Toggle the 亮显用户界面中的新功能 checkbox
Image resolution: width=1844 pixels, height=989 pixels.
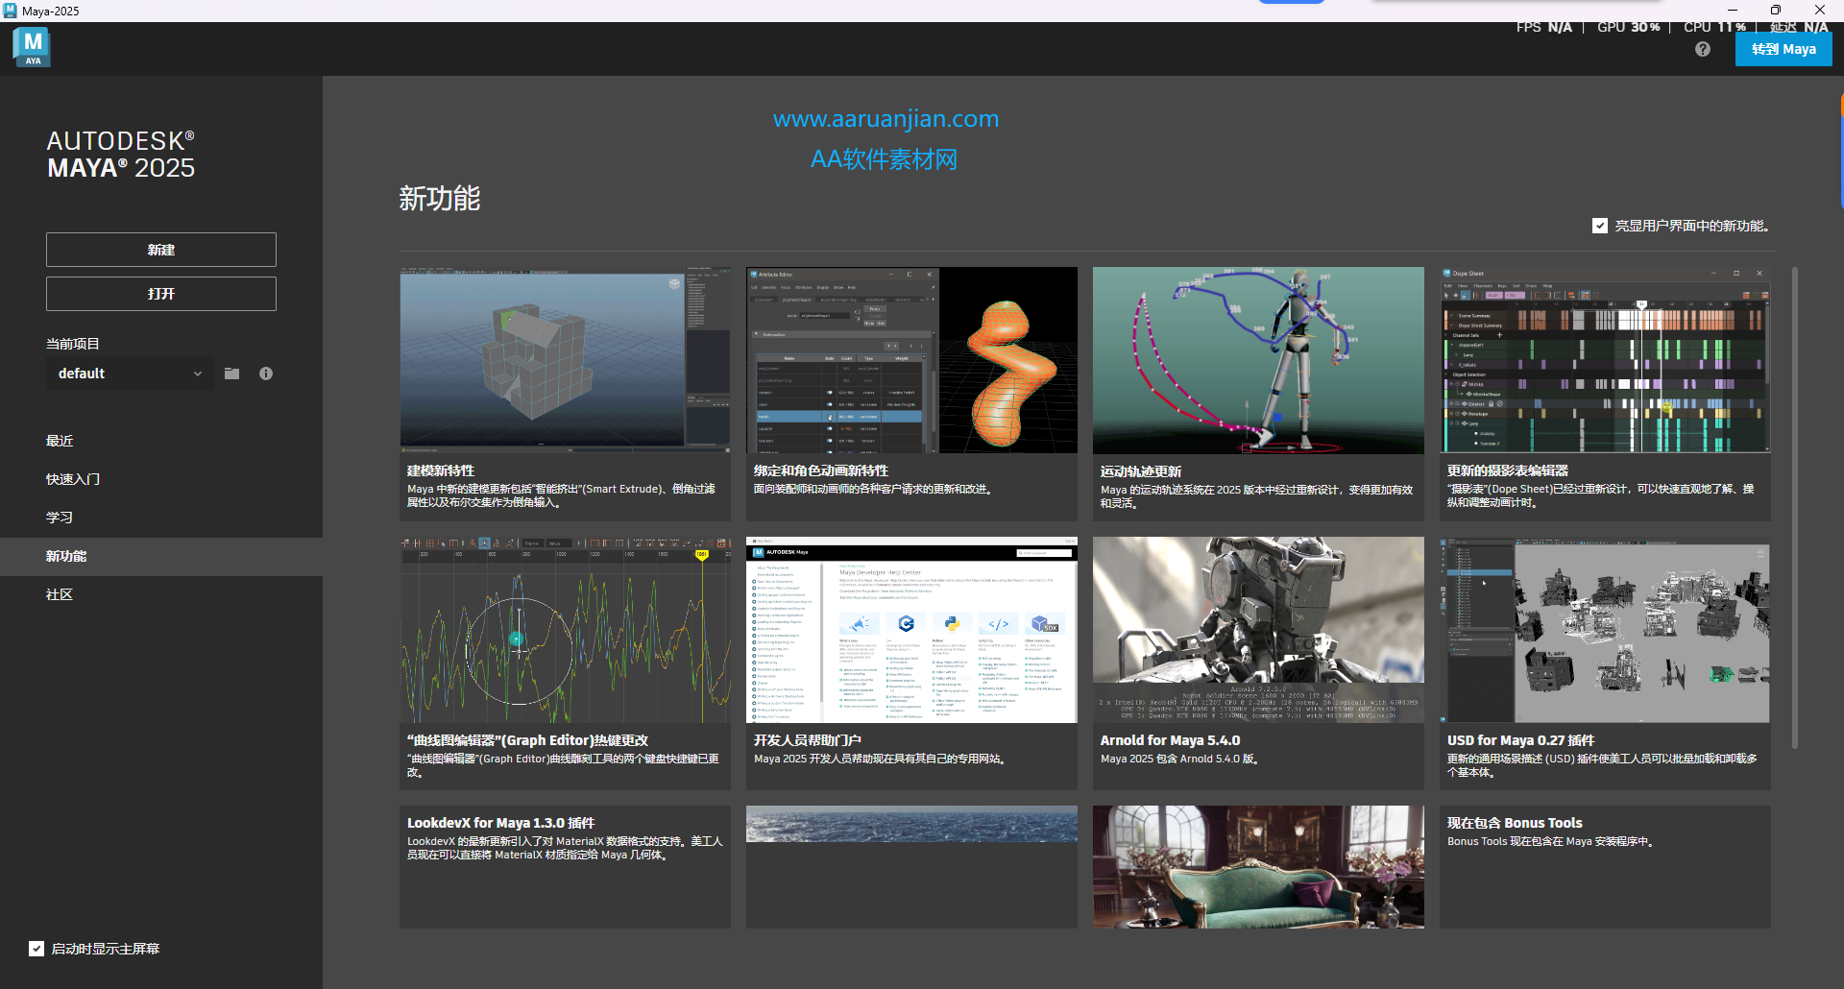pyautogui.click(x=1600, y=226)
